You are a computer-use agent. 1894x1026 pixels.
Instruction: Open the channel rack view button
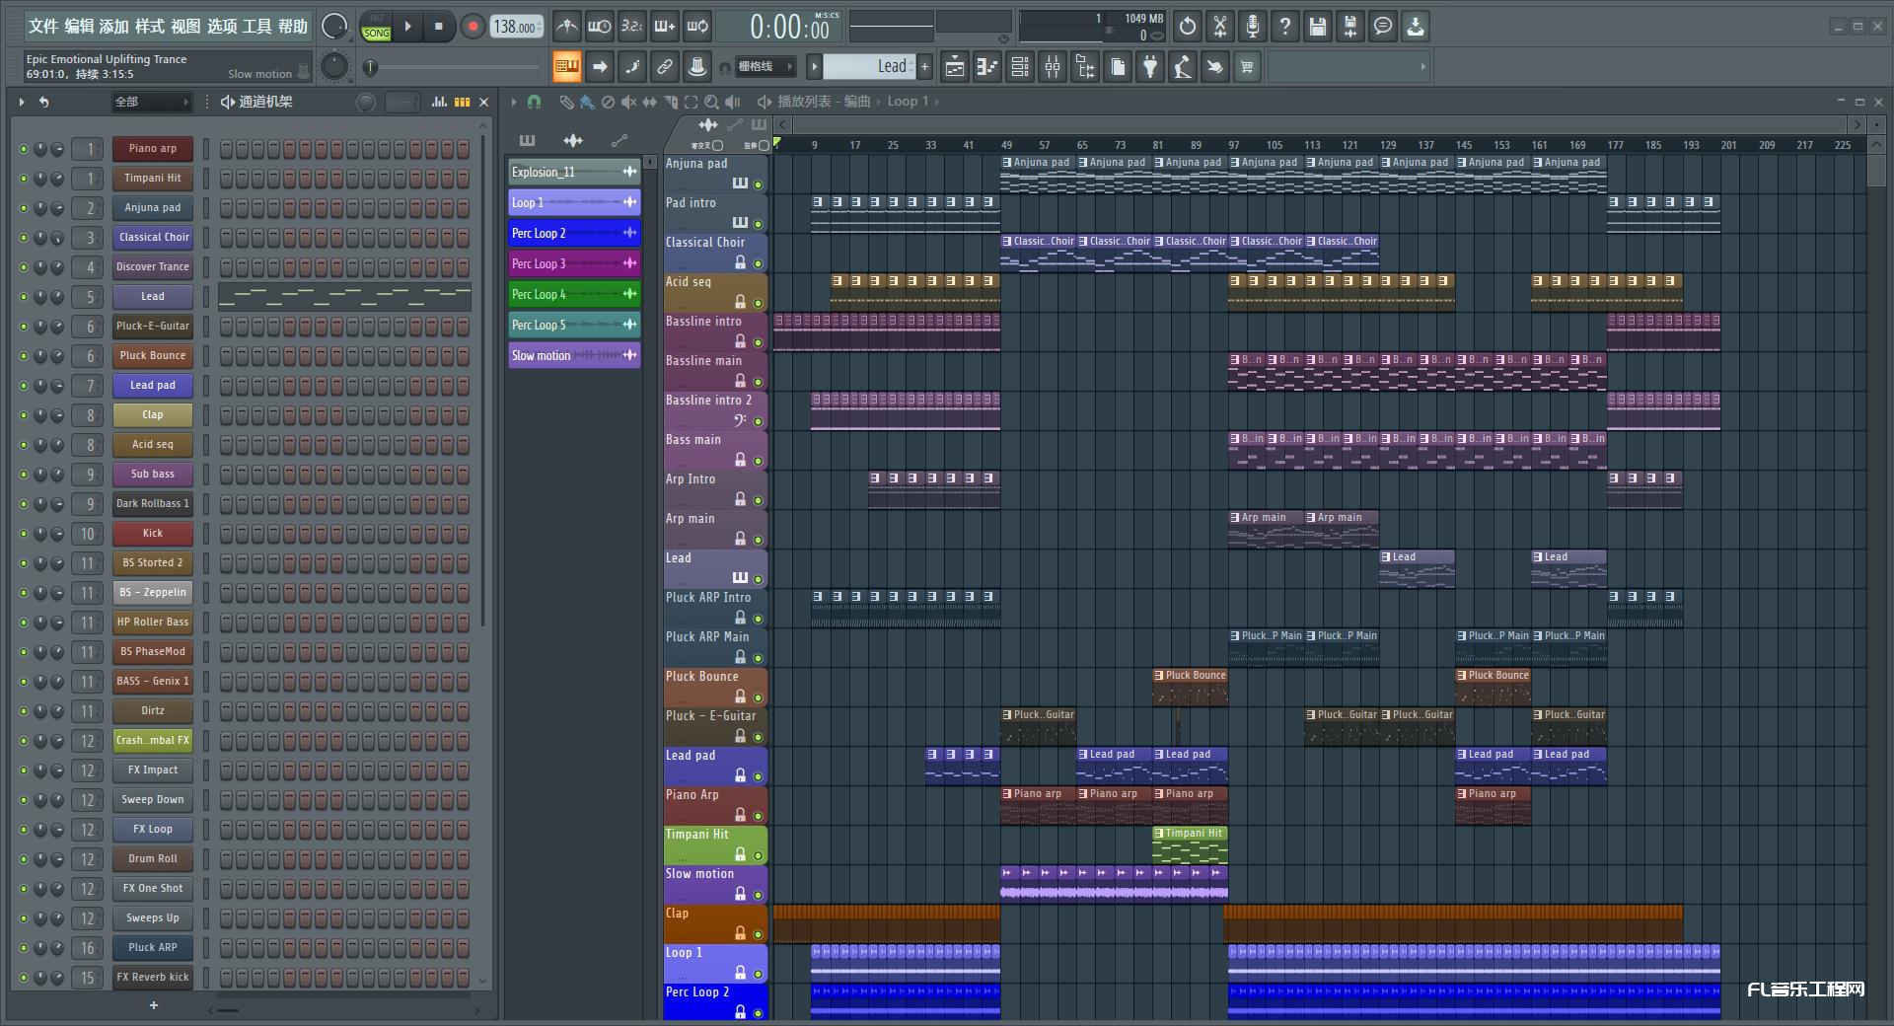(x=1020, y=67)
